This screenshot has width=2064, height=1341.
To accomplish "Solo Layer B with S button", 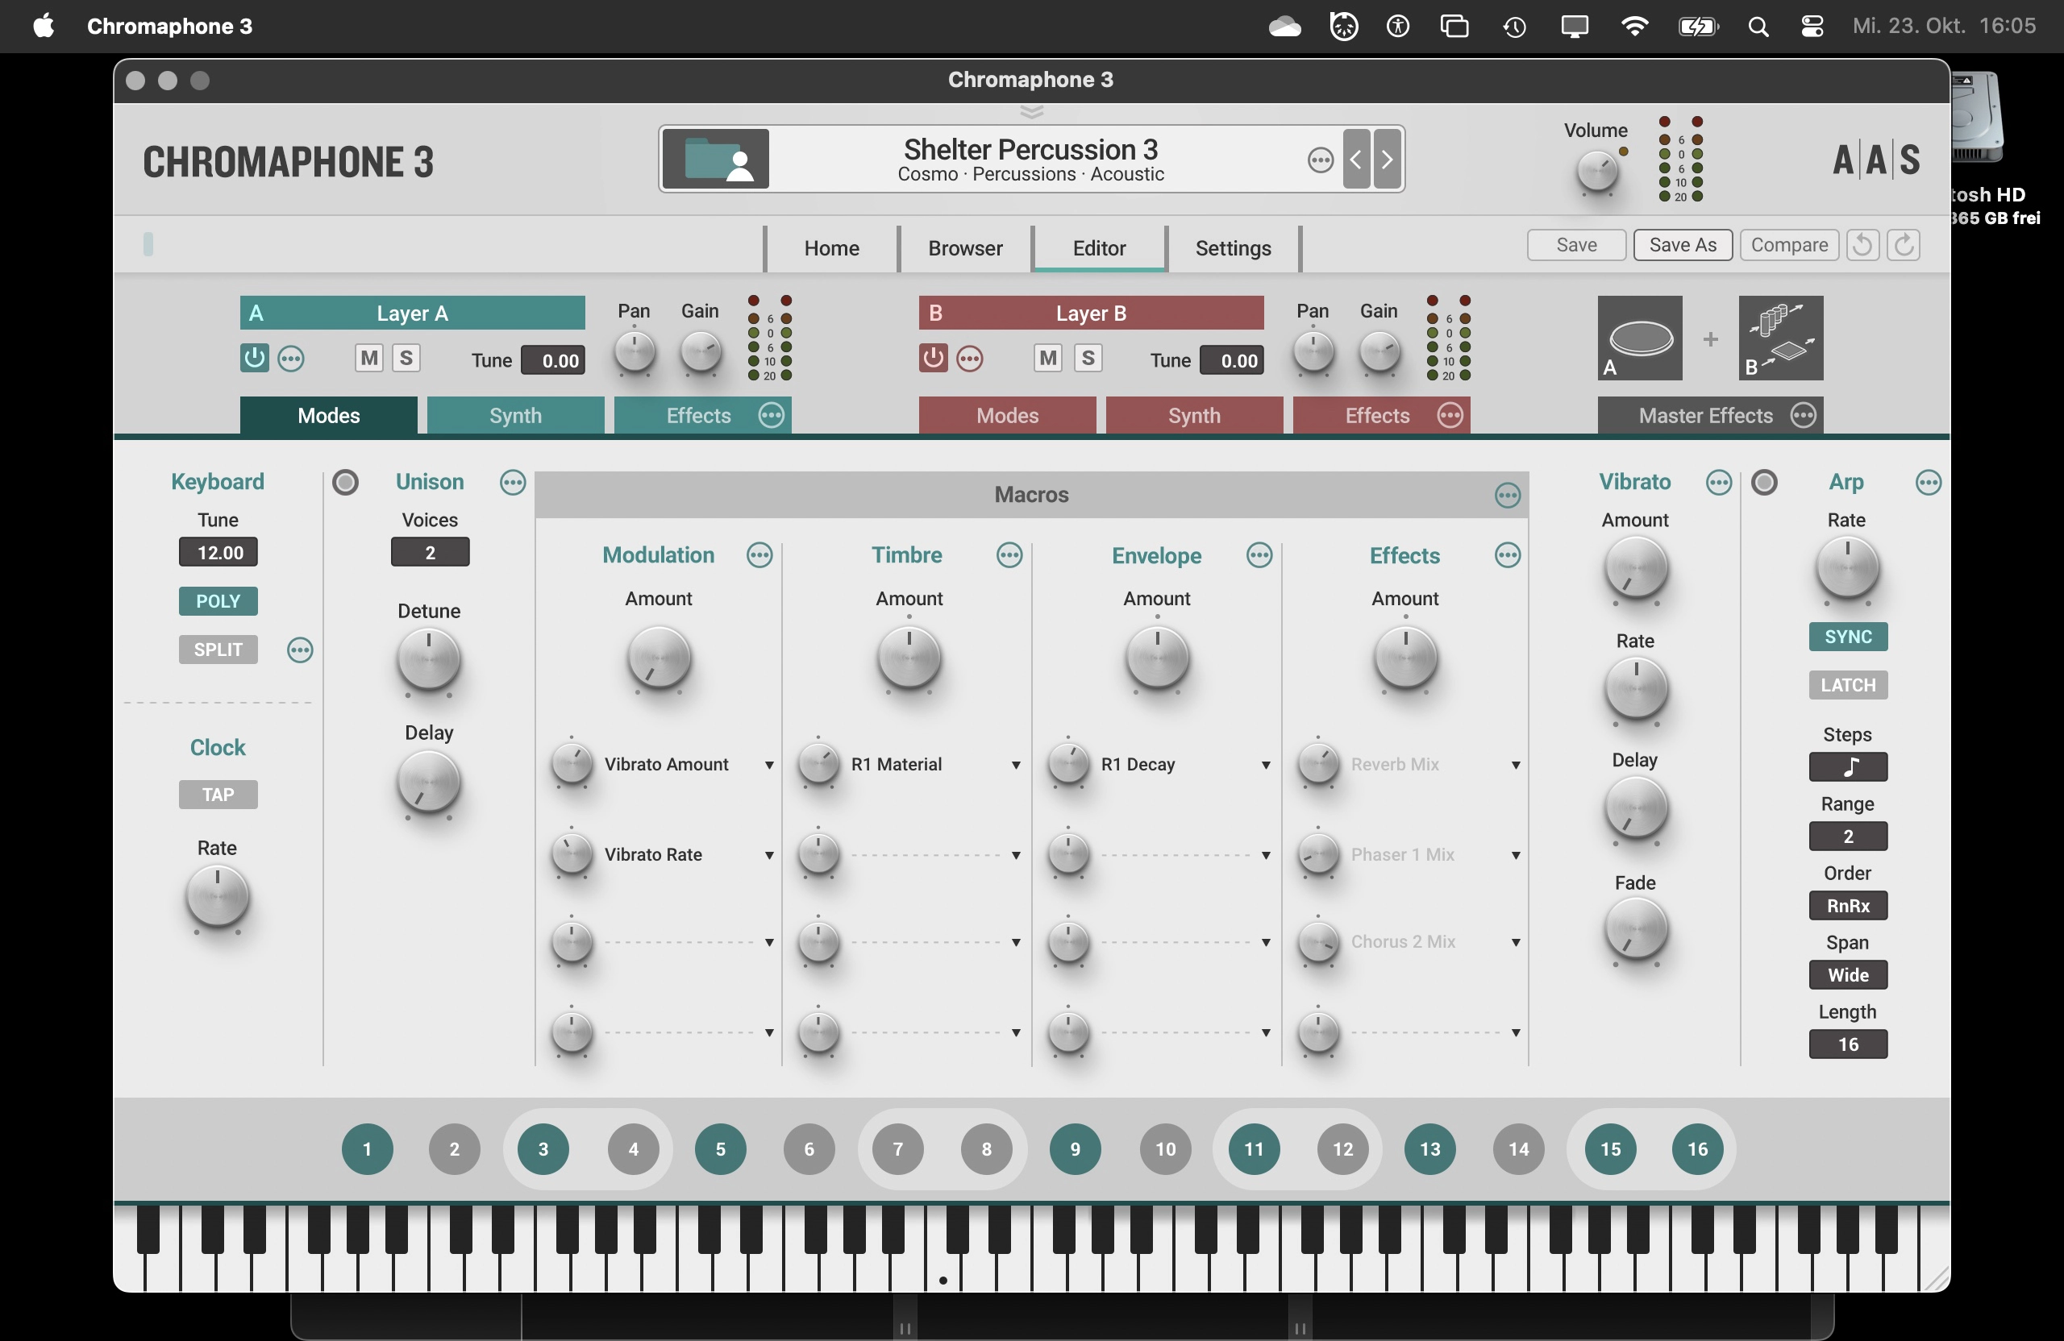I will click(x=1088, y=357).
